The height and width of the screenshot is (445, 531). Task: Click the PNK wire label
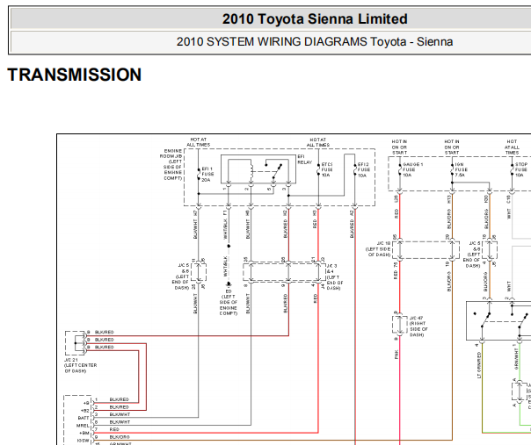396,355
